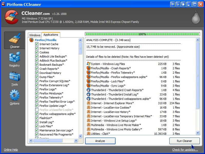Image resolution: width=205 pixels, height=154 pixels.
Task: Select LocalService Temporary Internet Files* row
Action: (x=133, y=116)
